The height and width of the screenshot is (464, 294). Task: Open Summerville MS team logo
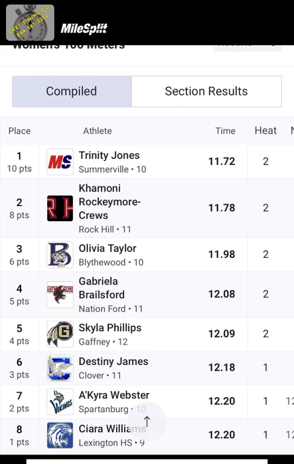[60, 162]
